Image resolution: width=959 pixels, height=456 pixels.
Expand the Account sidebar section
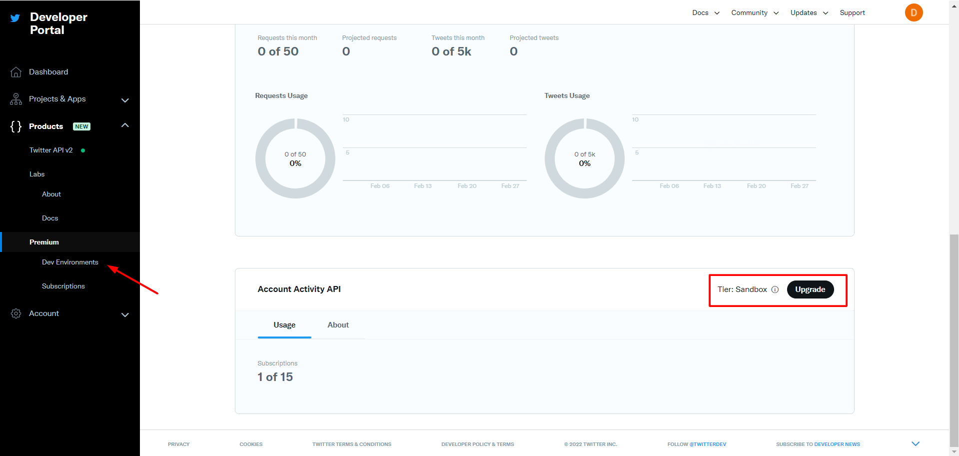[125, 314]
